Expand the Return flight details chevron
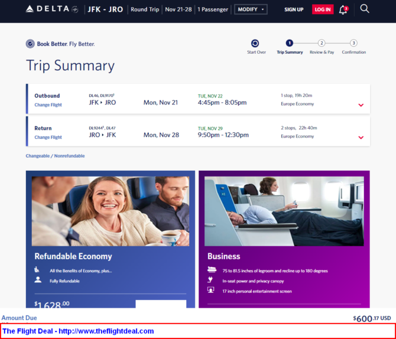Image resolution: width=396 pixels, height=339 pixels. coord(361,138)
